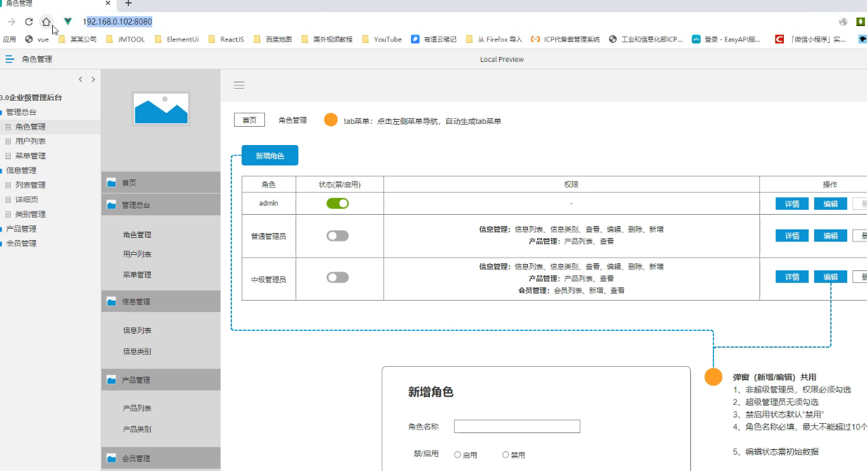The image size is (867, 471).
Task: Select 列表管理 page in sitemap tree
Action: coord(30,185)
